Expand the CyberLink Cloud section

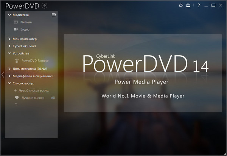click(x=9, y=46)
